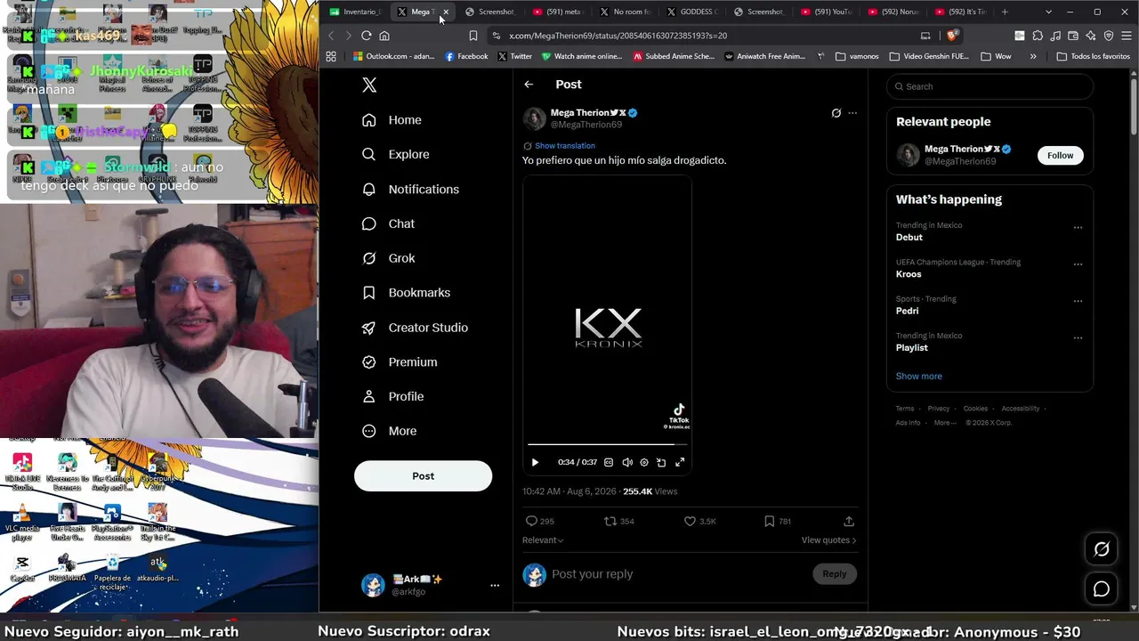Open Brave Shields icon in address bar
Image resolution: width=1139 pixels, height=641 pixels.
tap(952, 36)
